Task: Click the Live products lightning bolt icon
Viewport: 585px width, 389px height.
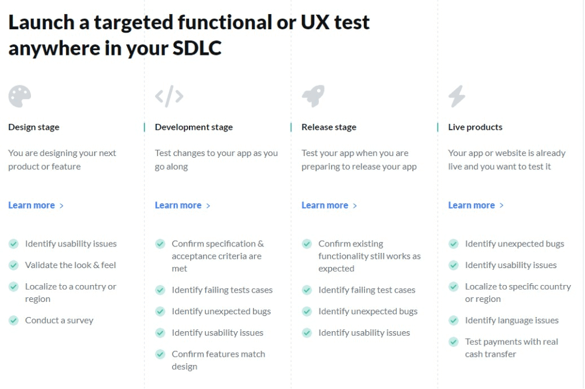Action: pos(457,96)
